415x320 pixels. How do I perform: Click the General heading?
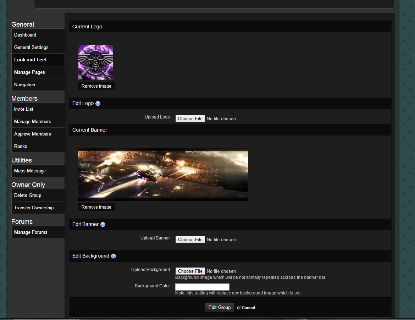(23, 24)
